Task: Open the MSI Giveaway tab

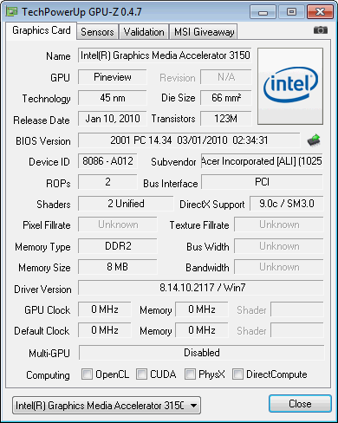Action: (x=204, y=32)
